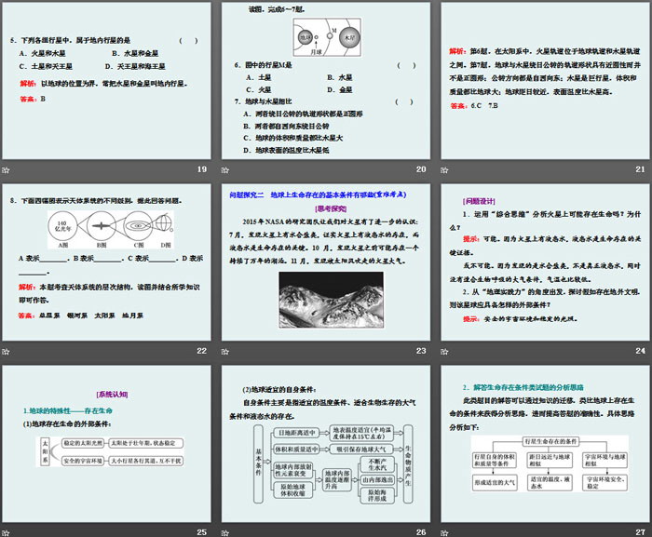Screen dimensions: 652x537
Task: Click slide number 24 label
Action: click(x=641, y=351)
